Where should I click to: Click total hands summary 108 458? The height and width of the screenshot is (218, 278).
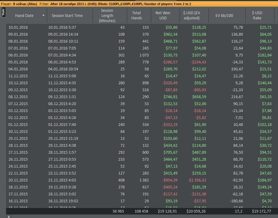pos(141,211)
